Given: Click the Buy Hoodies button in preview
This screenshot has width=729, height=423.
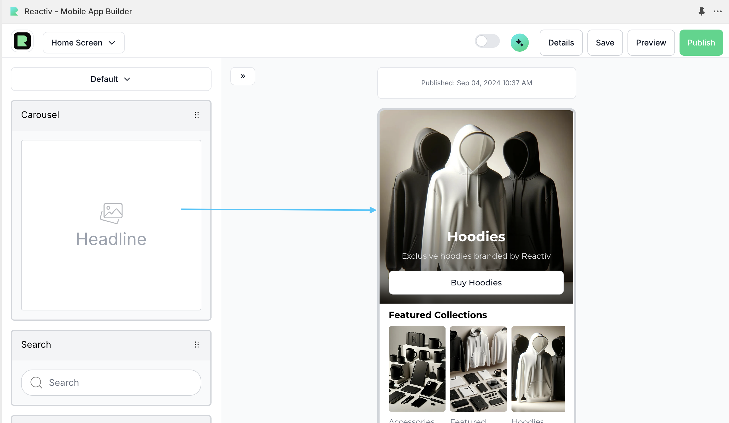Looking at the screenshot, I should [476, 283].
